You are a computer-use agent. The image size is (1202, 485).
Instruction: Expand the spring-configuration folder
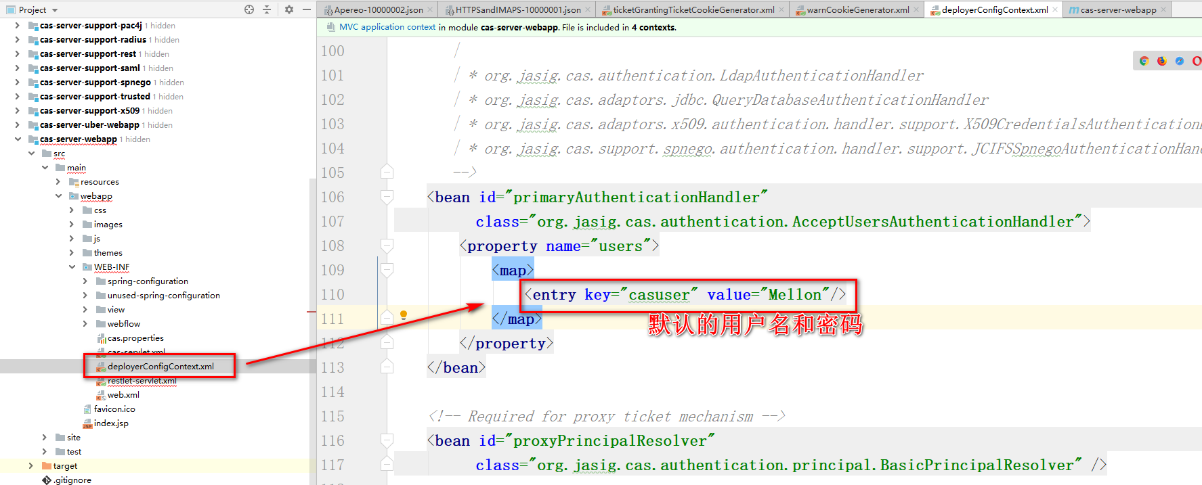[x=85, y=281]
